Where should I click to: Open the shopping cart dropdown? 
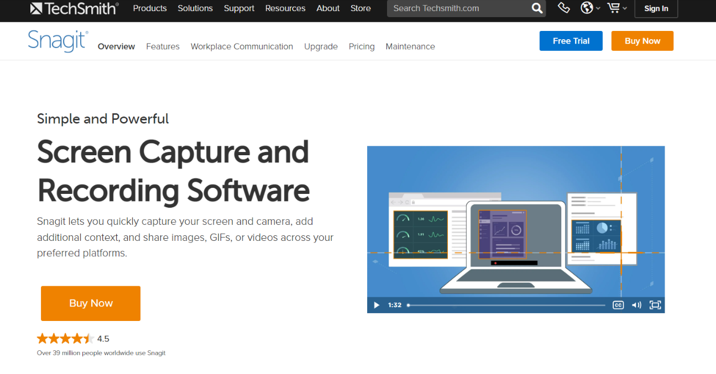tap(616, 8)
